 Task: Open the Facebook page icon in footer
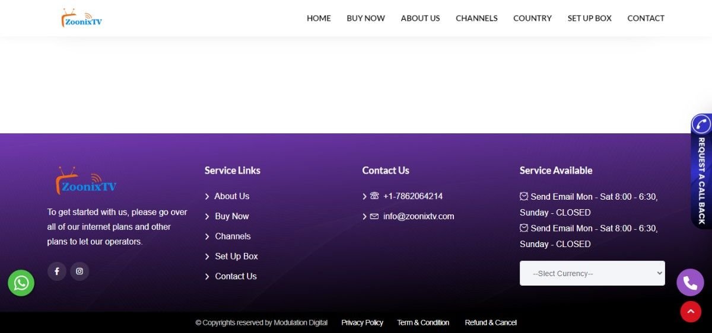click(57, 271)
